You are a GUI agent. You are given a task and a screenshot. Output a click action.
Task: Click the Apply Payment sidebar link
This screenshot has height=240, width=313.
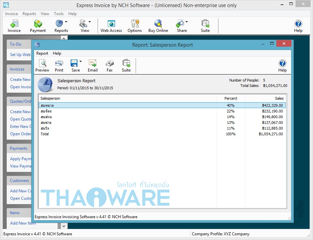(21, 159)
